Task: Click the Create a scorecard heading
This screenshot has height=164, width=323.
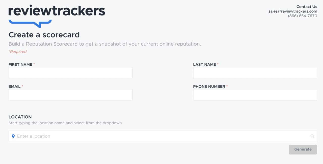Action: (44, 35)
